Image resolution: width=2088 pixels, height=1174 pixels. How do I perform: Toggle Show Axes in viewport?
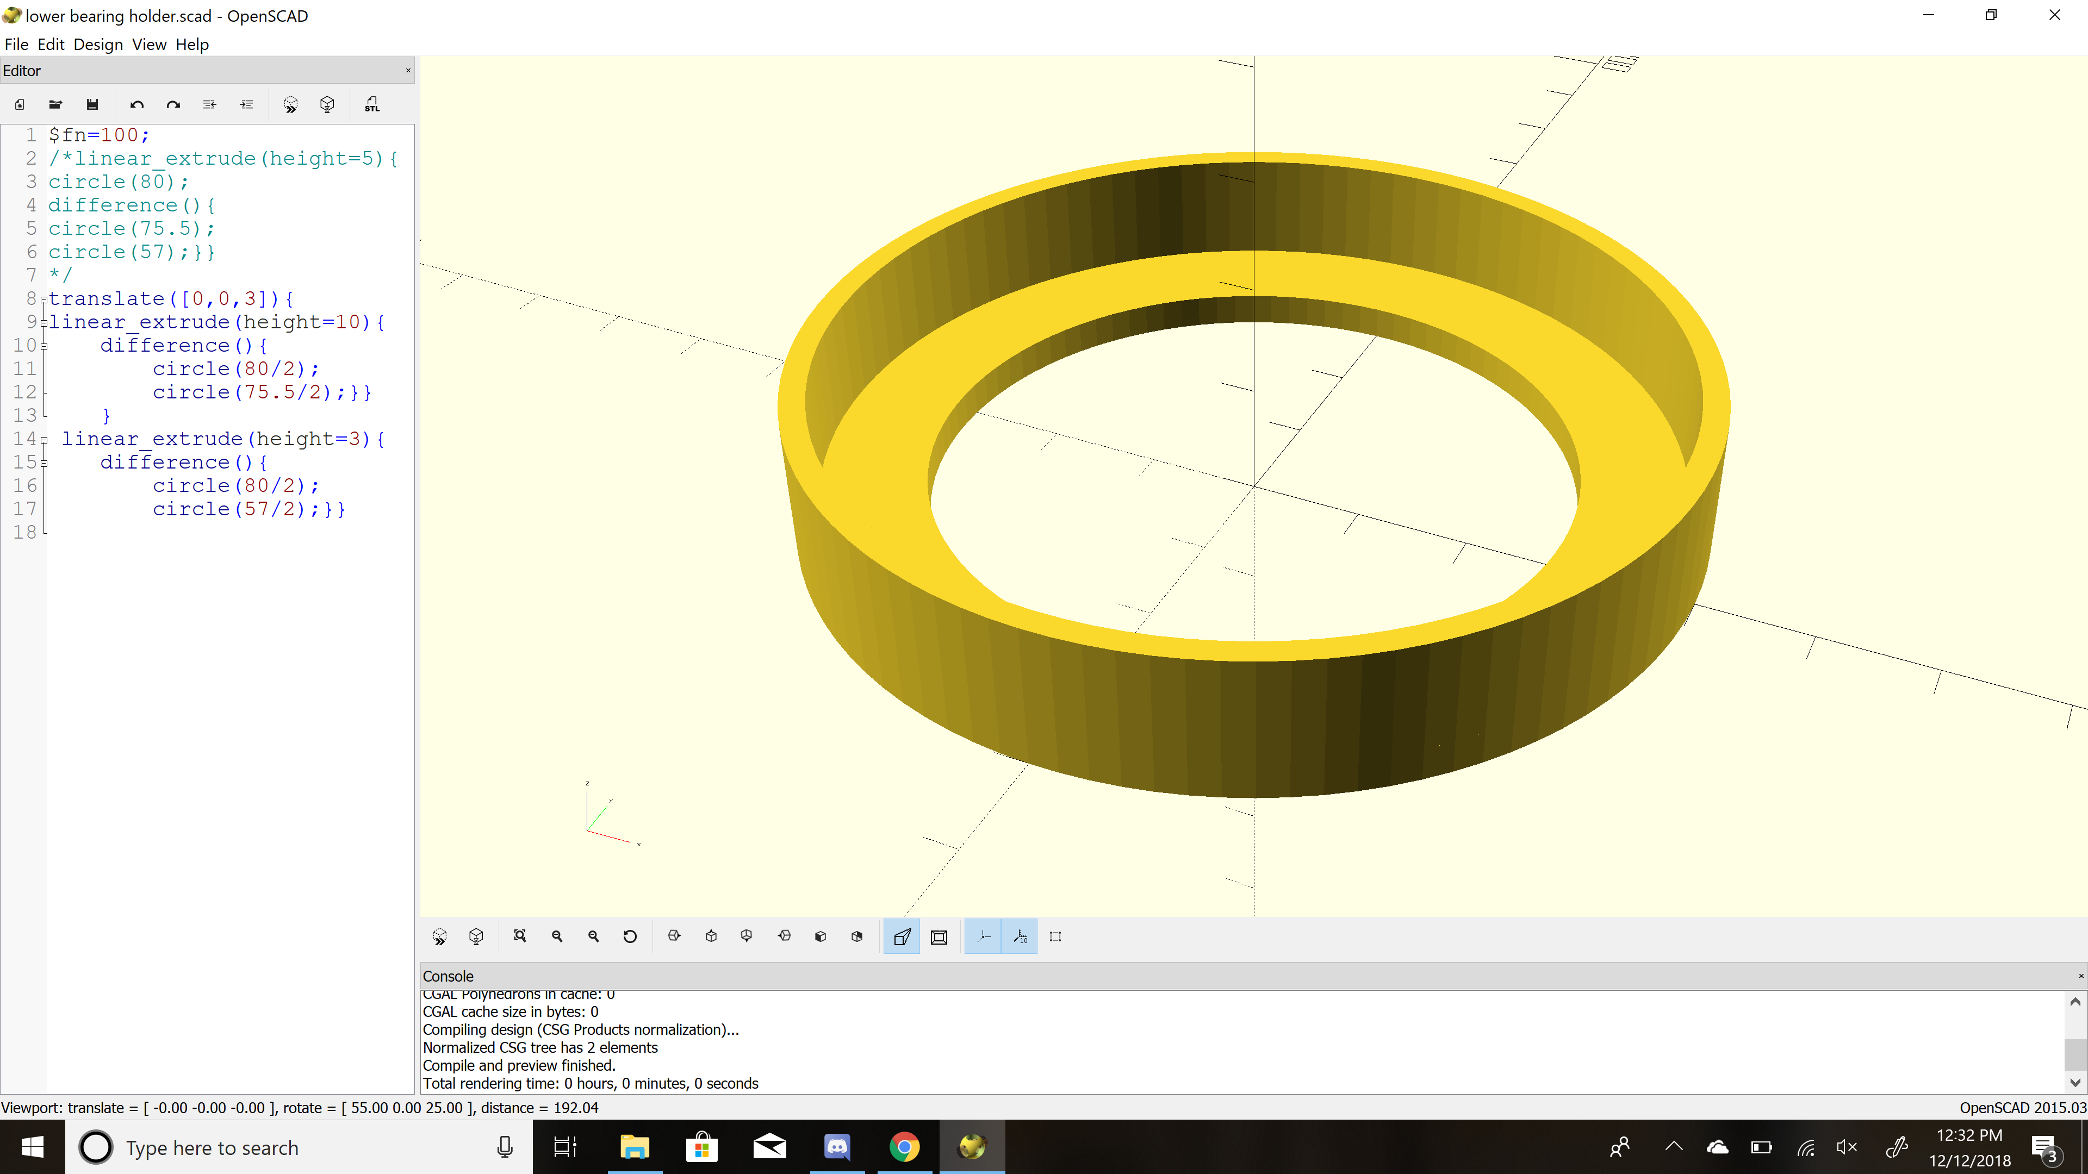pos(983,936)
